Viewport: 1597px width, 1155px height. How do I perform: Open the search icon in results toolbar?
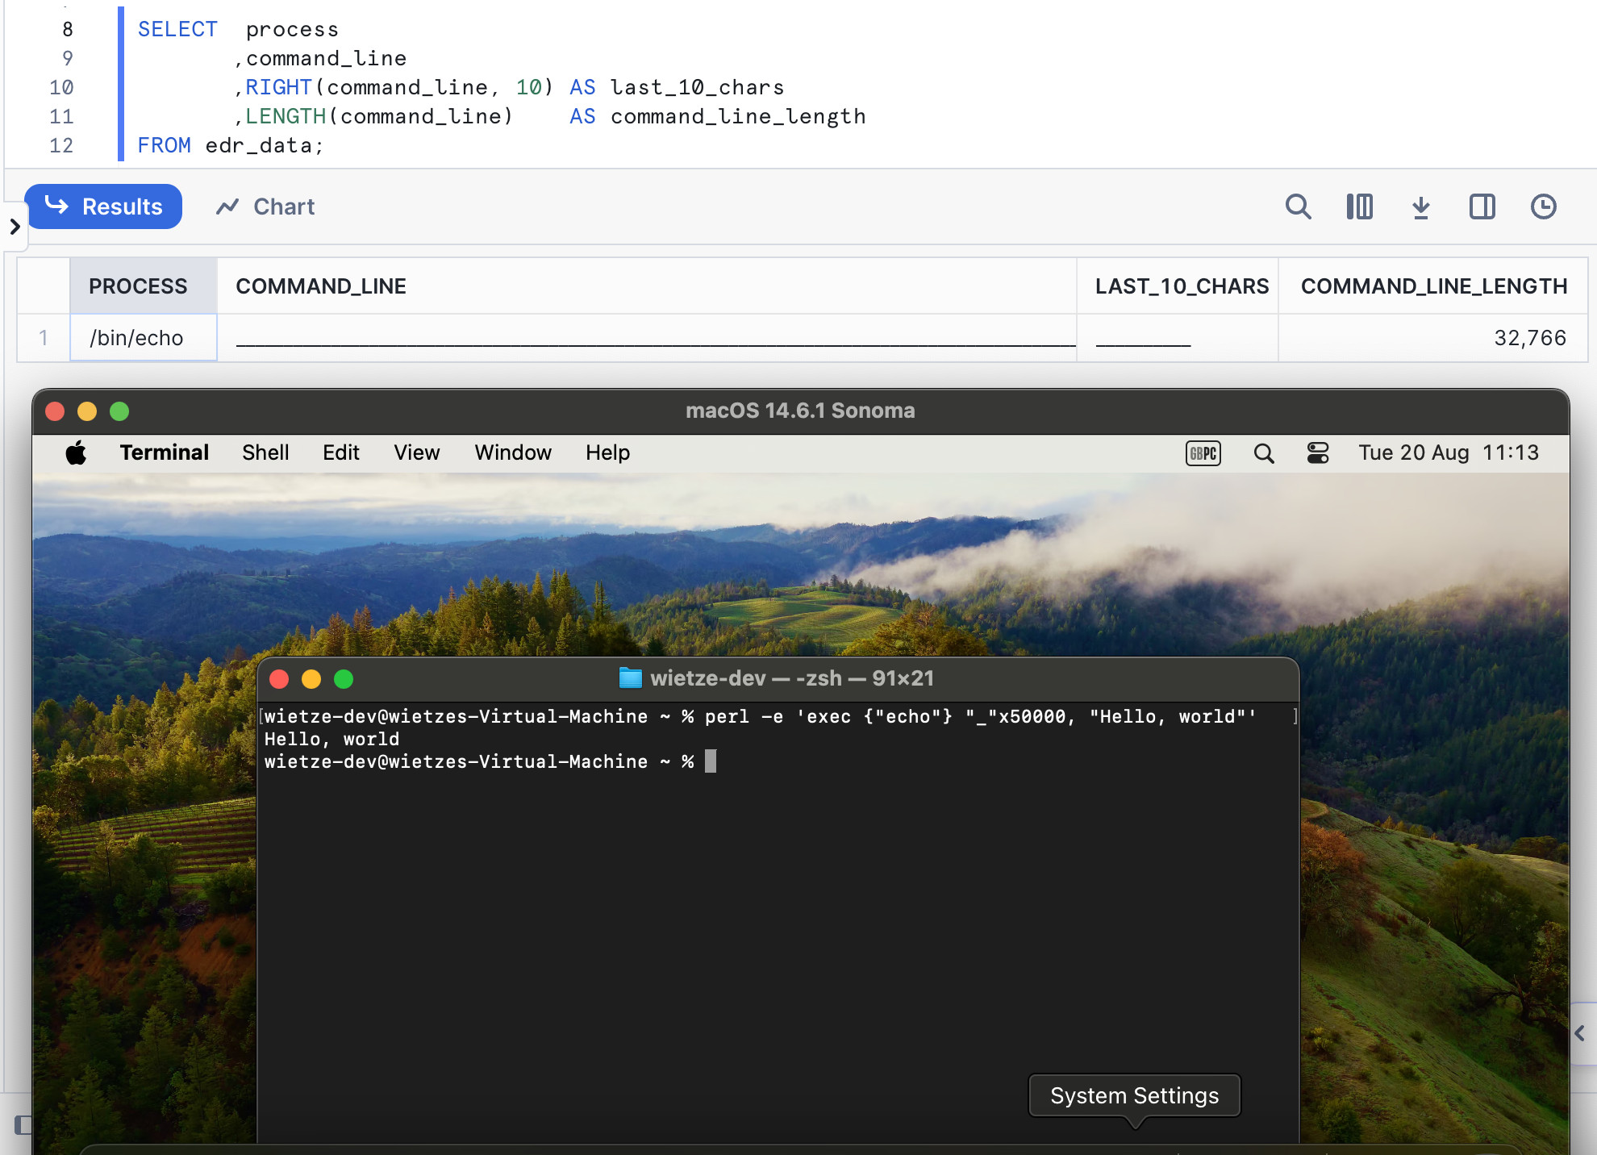[x=1298, y=206]
